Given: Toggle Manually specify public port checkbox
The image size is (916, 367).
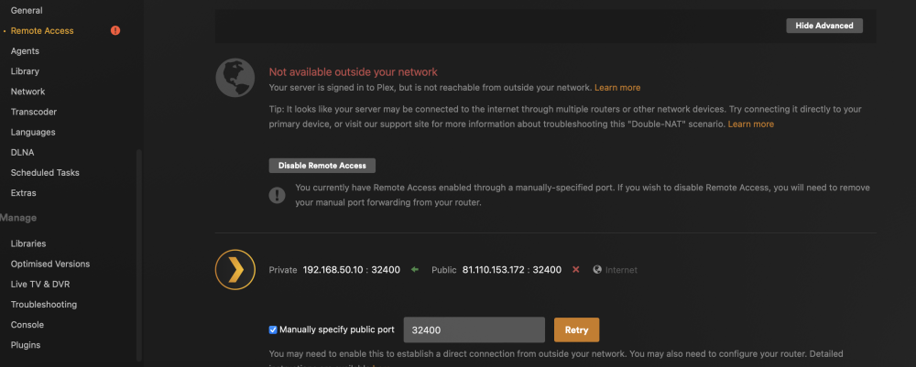Looking at the screenshot, I should pos(273,329).
